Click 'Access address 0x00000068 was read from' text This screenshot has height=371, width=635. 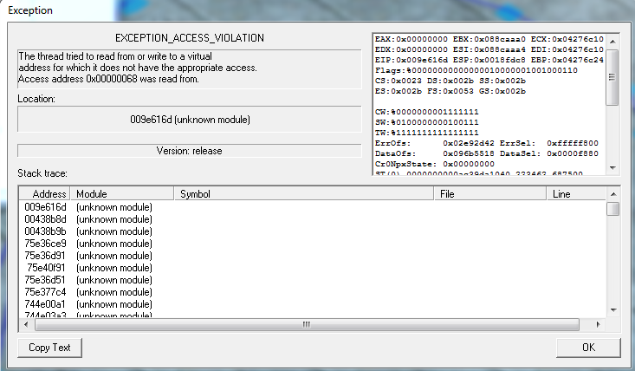point(108,79)
